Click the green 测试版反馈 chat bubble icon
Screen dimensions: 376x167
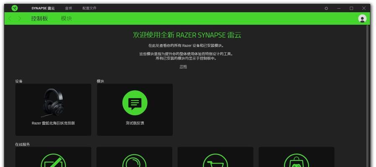135,103
